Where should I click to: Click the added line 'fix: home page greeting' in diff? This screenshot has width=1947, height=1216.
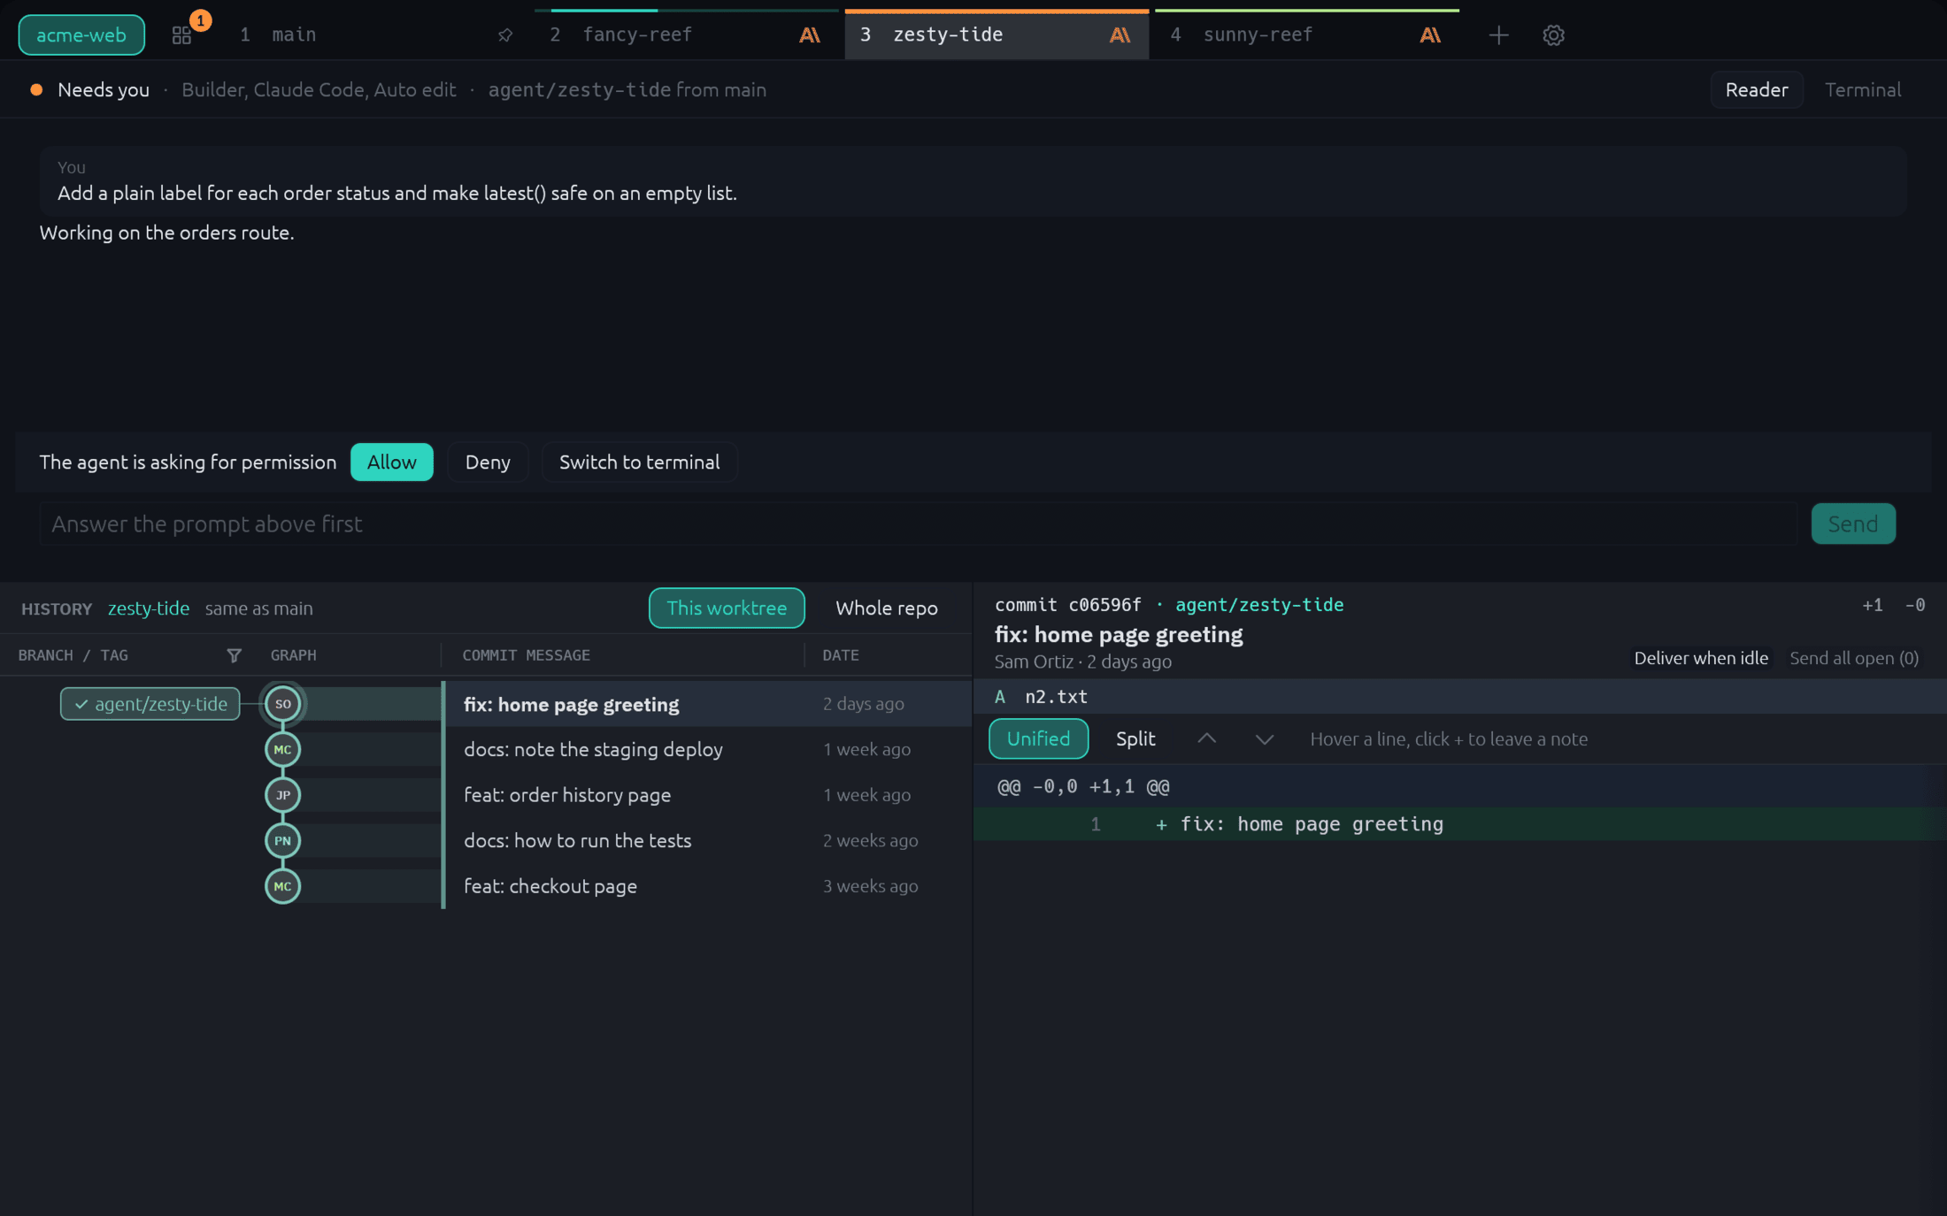click(x=1458, y=824)
